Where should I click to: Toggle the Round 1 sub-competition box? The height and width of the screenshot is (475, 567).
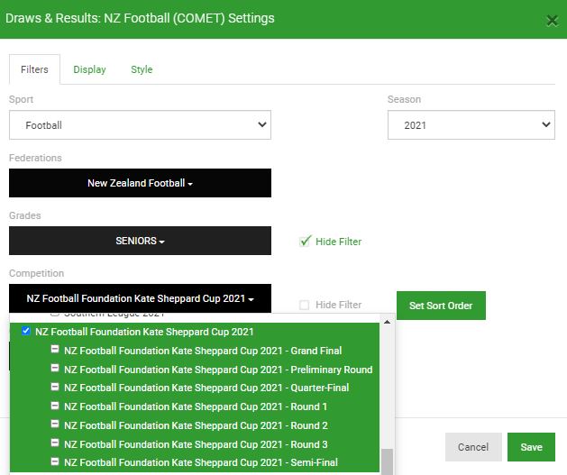pos(55,406)
